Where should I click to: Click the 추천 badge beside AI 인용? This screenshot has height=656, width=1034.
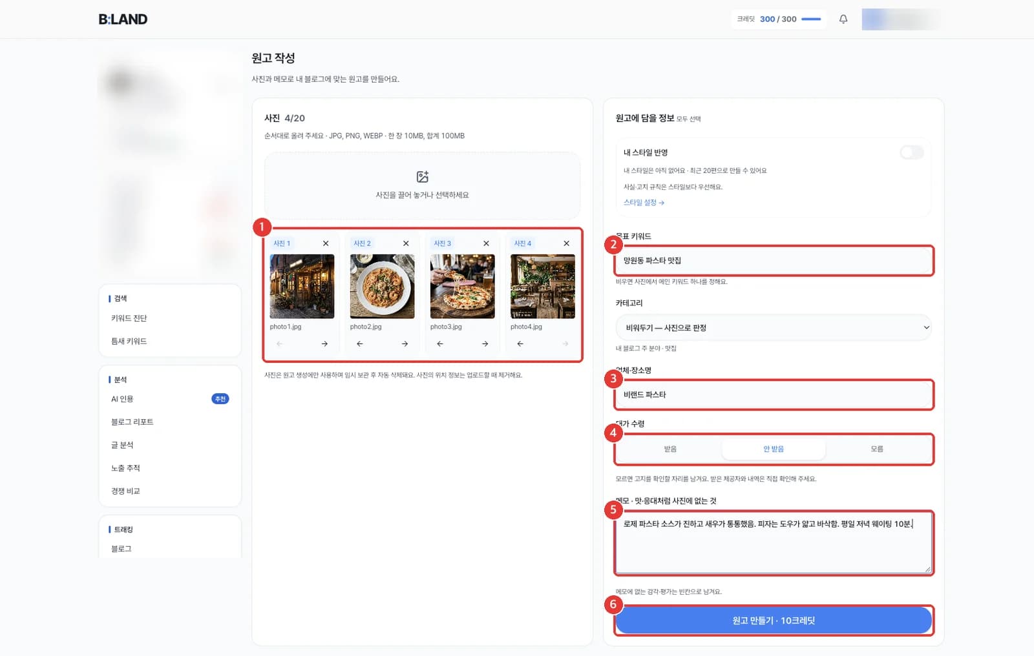220,399
